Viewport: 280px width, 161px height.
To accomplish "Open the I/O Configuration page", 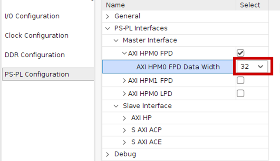I will pos(32,16).
